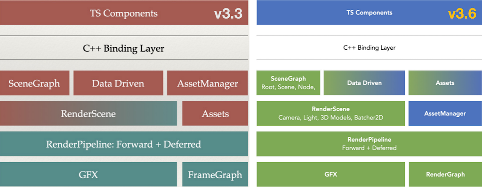The width and height of the screenshot is (482, 187).
Task: Click the red TS Components block in v3.3
Action: pos(124,13)
